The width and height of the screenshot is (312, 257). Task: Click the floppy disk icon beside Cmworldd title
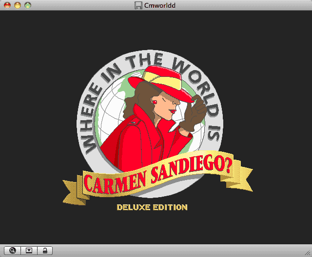[x=138, y=5]
